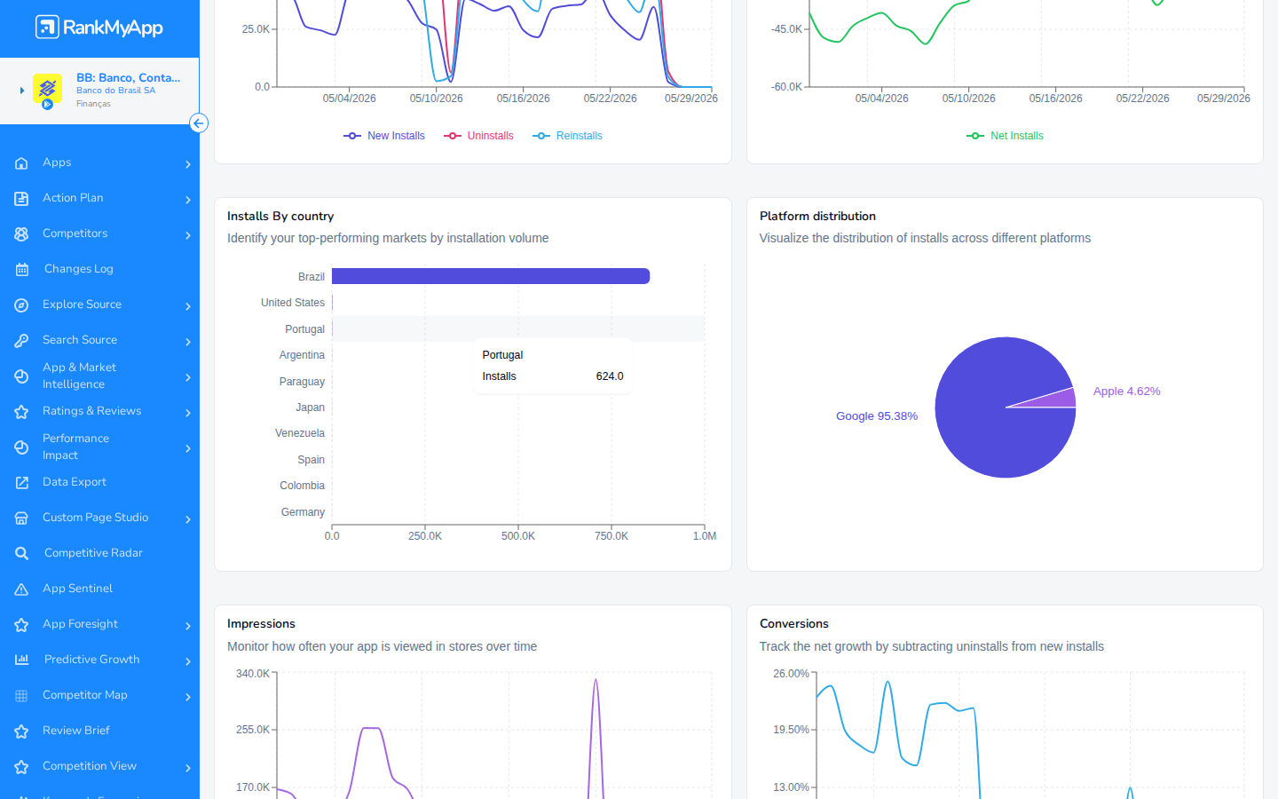Open Data Export icon in sidebar
The image size is (1278, 799).
(22, 482)
